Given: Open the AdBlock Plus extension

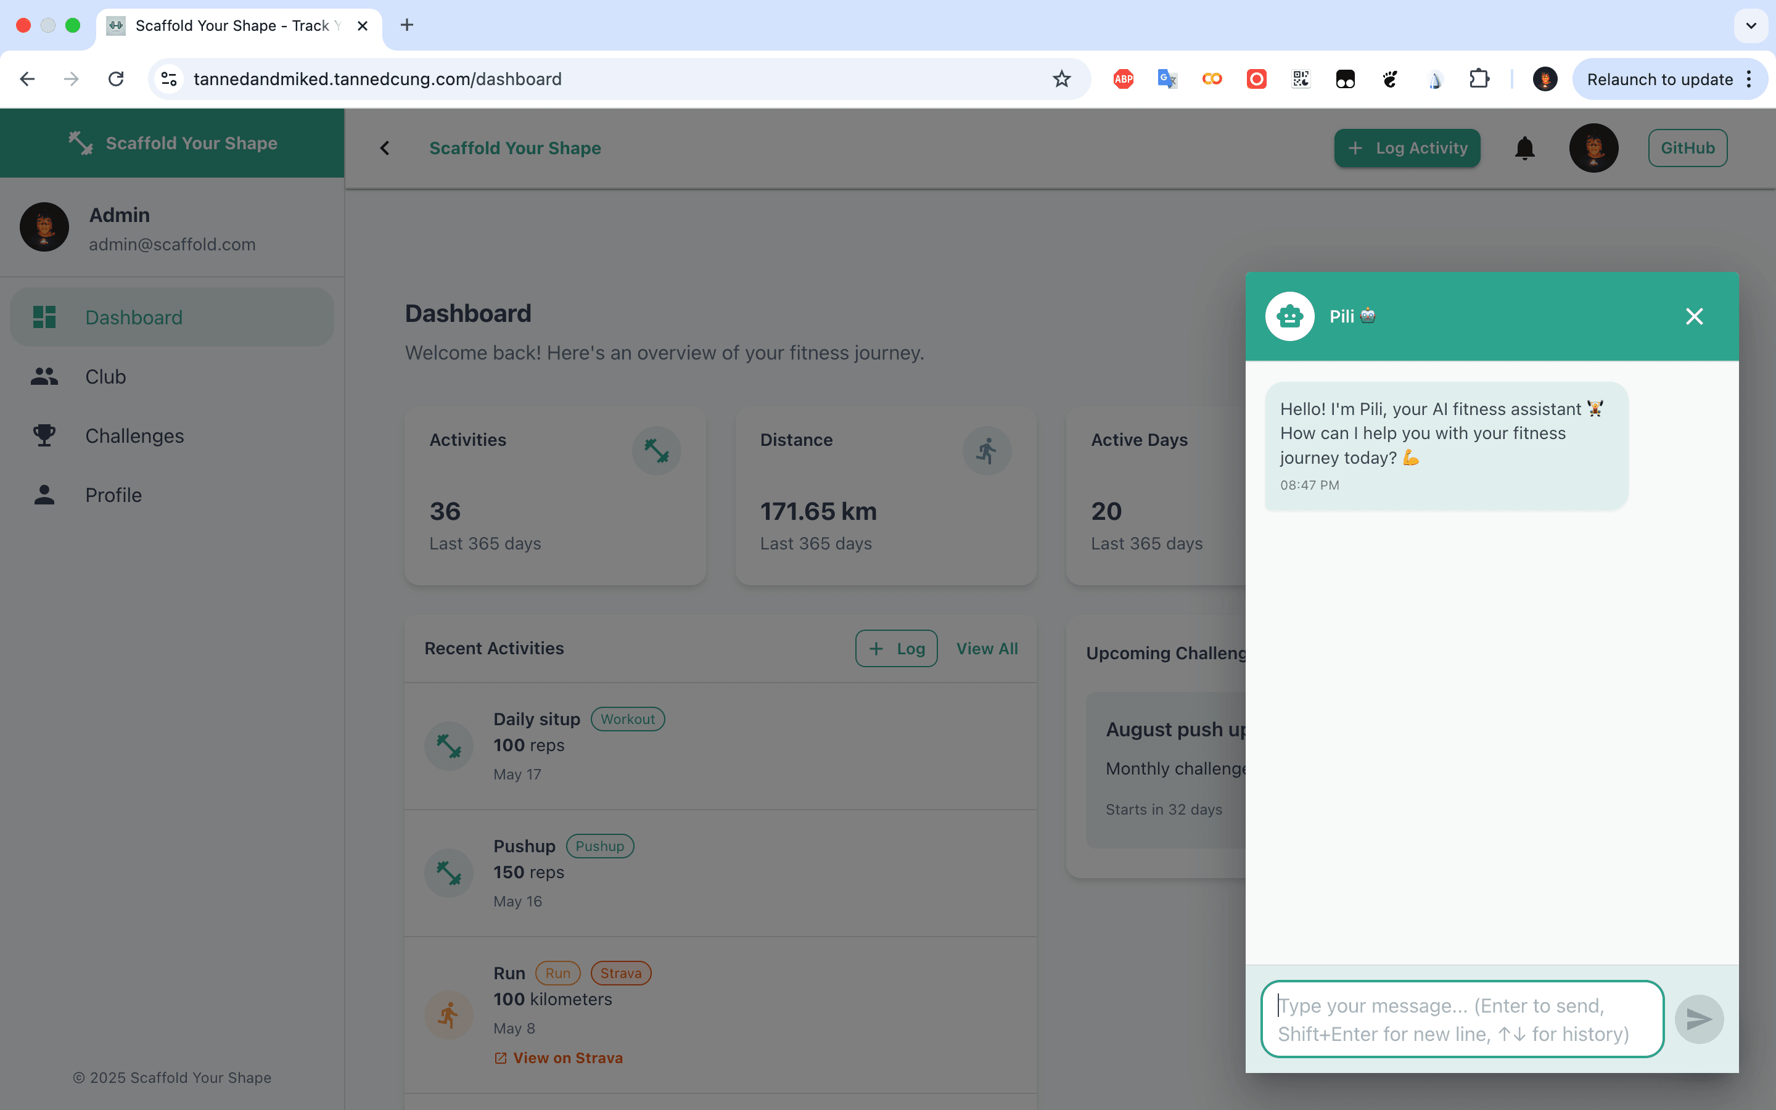Looking at the screenshot, I should pyautogui.click(x=1123, y=78).
